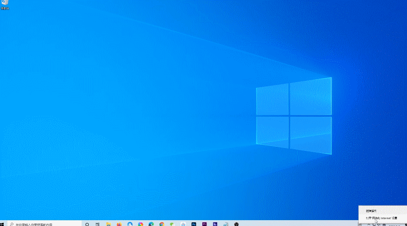Open 网络和 Internet 设置 from context menu
Screen dimensions: 407x226
pos(382,218)
